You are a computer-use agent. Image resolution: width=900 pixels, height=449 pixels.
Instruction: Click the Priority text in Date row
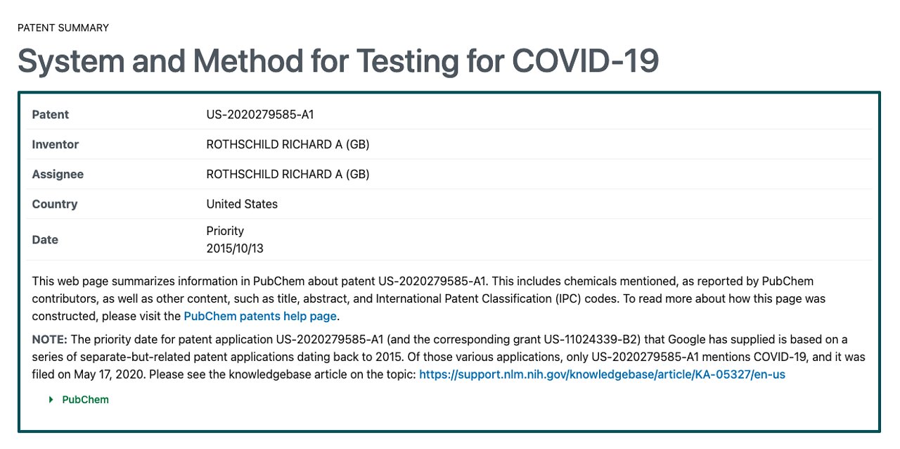click(225, 231)
